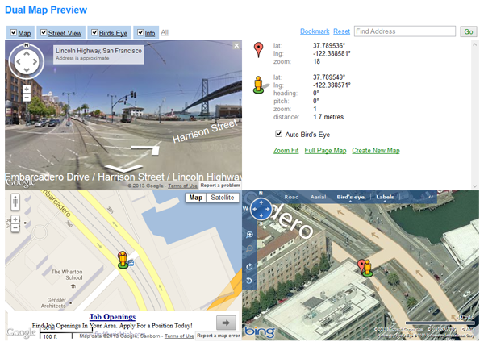This screenshot has height=346, width=484.
Task: Click The Wharton School map label
Action: (67, 275)
